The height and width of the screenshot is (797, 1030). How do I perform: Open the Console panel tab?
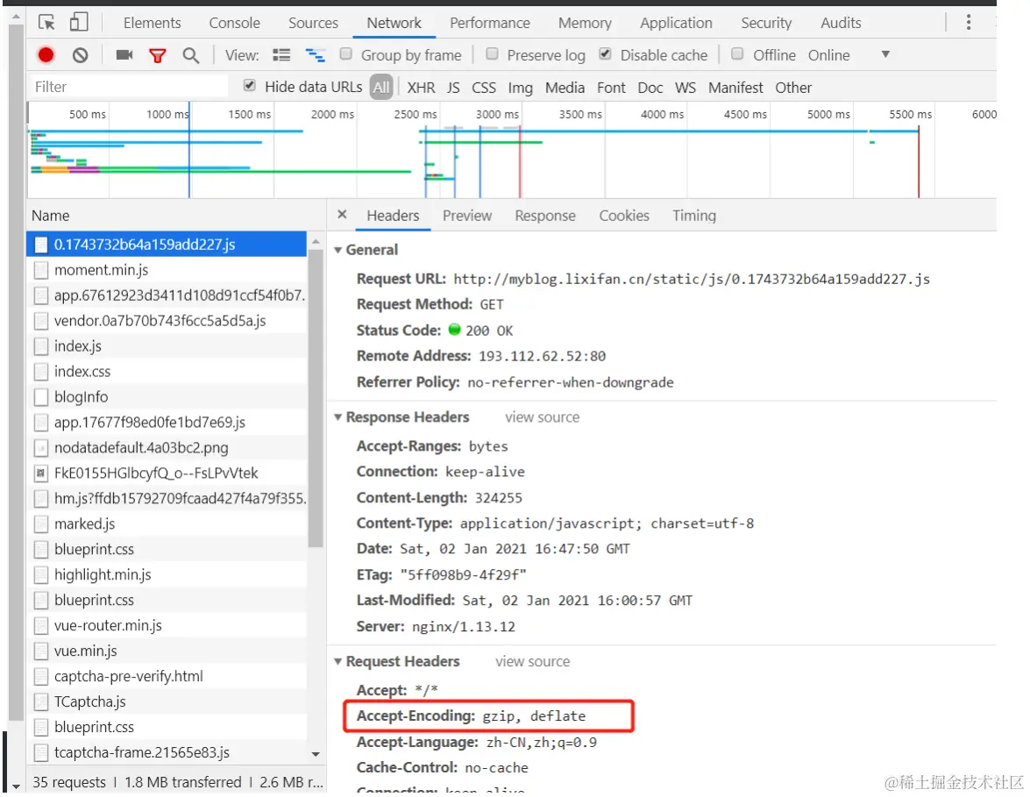[x=235, y=23]
